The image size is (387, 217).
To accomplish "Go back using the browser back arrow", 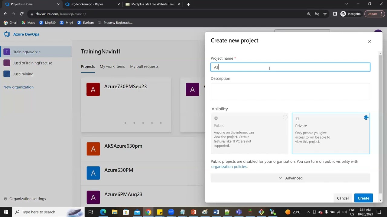I will (x=5, y=14).
